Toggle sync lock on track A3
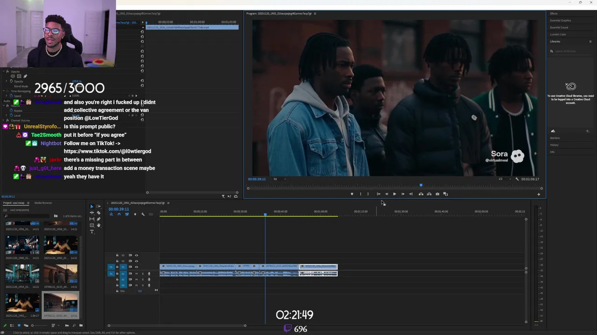The image size is (597, 335). click(130, 285)
